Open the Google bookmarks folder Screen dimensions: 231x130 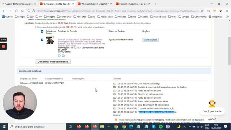[20, 17]
